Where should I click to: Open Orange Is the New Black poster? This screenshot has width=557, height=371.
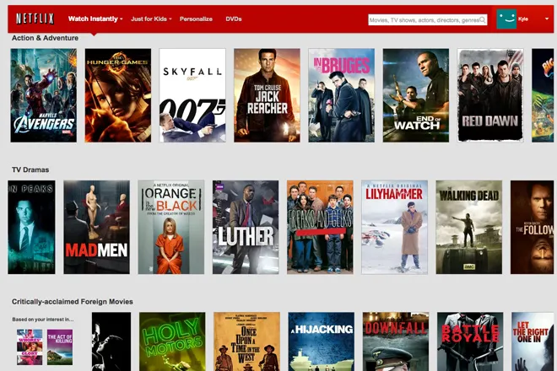(171, 227)
